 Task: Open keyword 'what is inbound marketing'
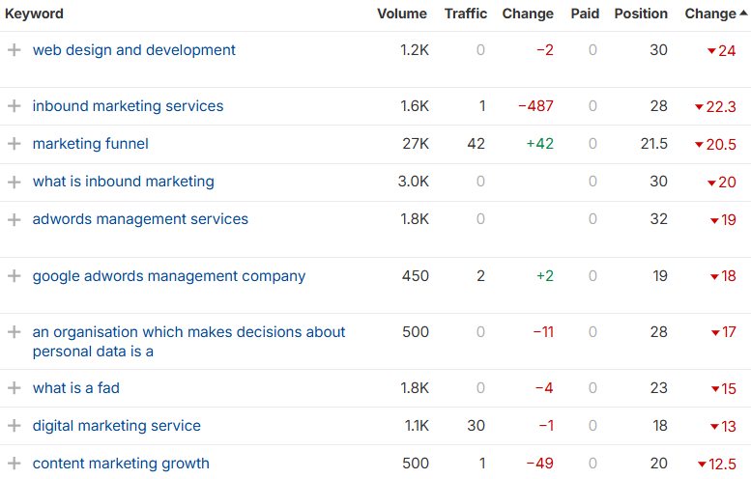click(x=124, y=182)
